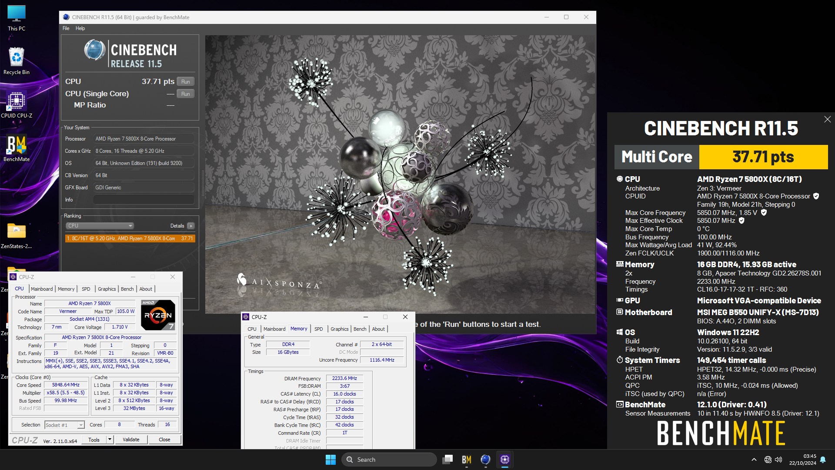This screenshot has width=835, height=470.
Task: Switch to Mainboard tab in left CPU-Z
Action: click(42, 289)
